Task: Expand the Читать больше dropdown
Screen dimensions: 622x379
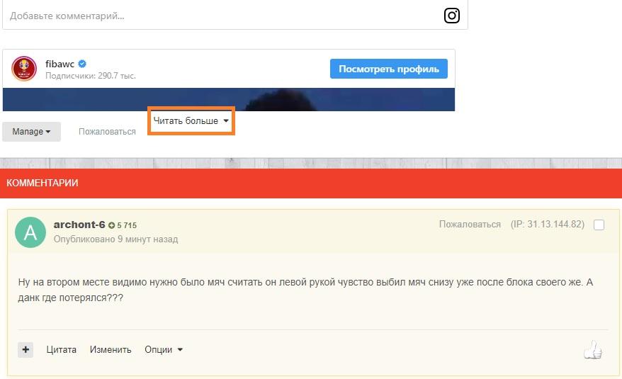Action: coord(191,121)
